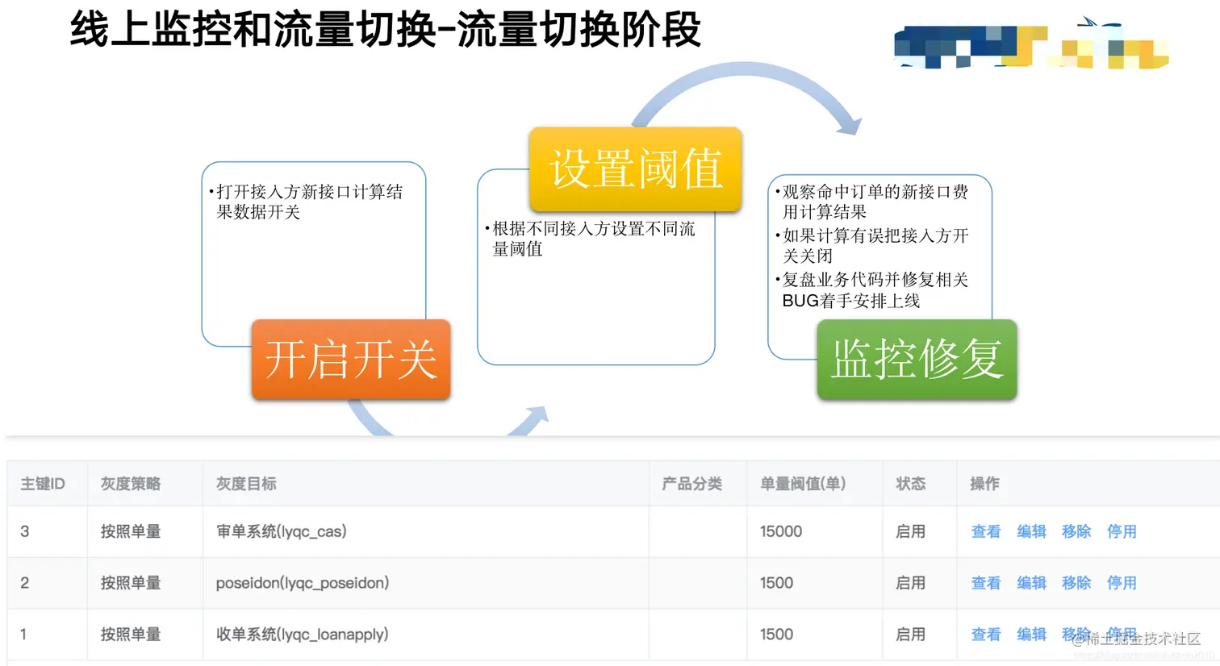Open 查看 for poseidon(lyqc_poseidon) row
This screenshot has width=1220, height=666.
click(986, 583)
